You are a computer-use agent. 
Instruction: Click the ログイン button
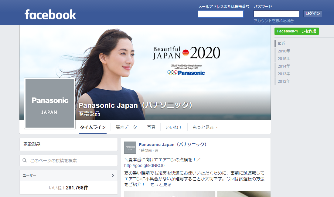[x=312, y=13]
